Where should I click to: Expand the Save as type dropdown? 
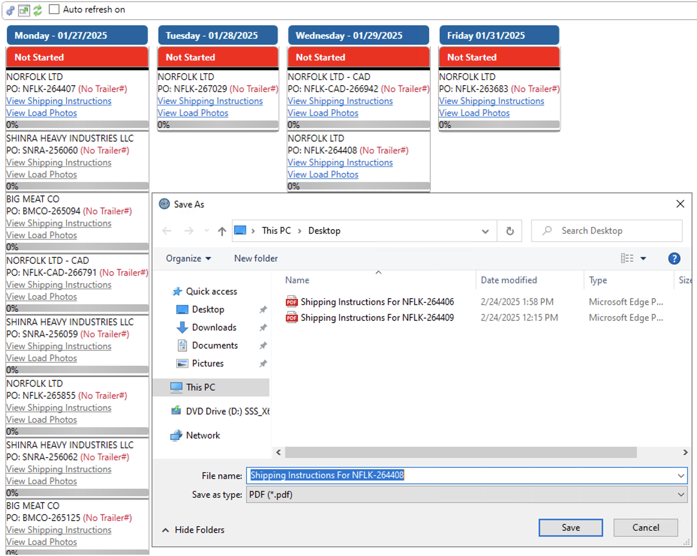[x=681, y=494]
